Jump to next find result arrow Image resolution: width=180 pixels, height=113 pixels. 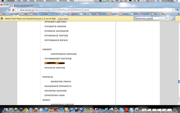click(170, 18)
